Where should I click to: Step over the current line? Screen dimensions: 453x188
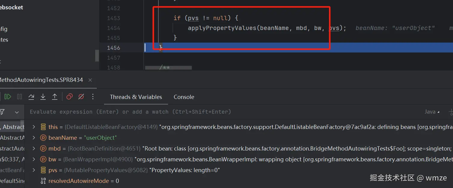(31, 97)
